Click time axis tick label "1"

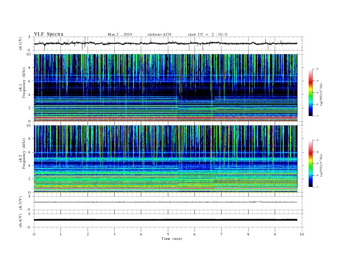click(61, 234)
